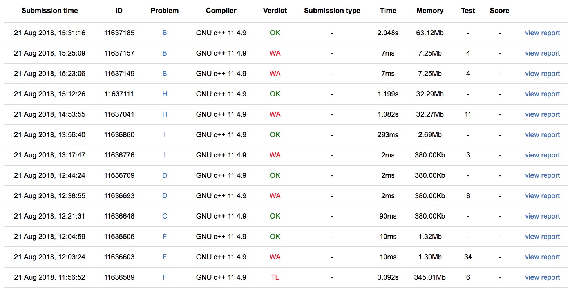
Task: View report of submission 11636589
Action: click(x=542, y=277)
